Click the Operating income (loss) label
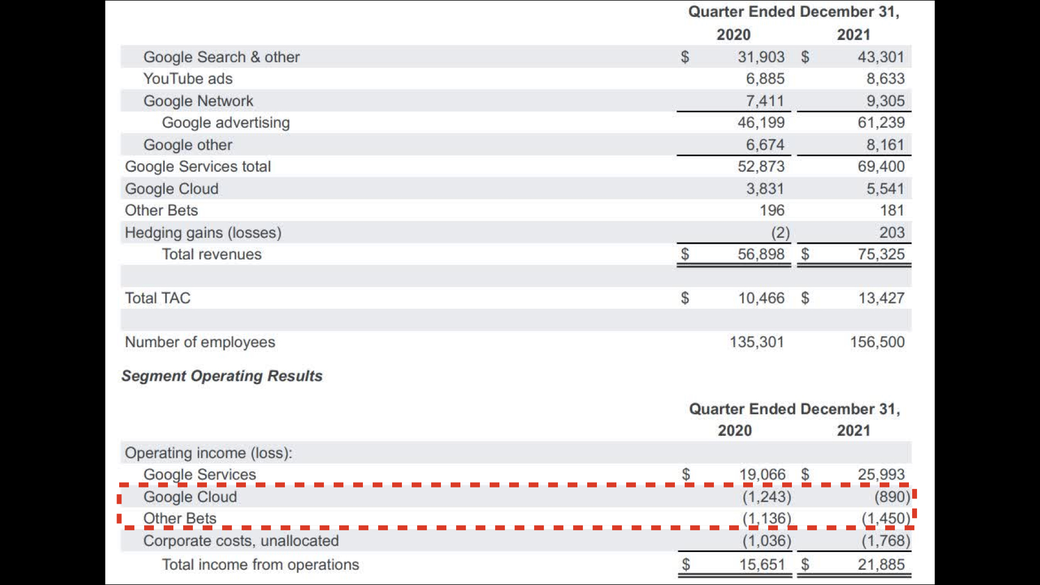This screenshot has width=1040, height=585. [209, 453]
